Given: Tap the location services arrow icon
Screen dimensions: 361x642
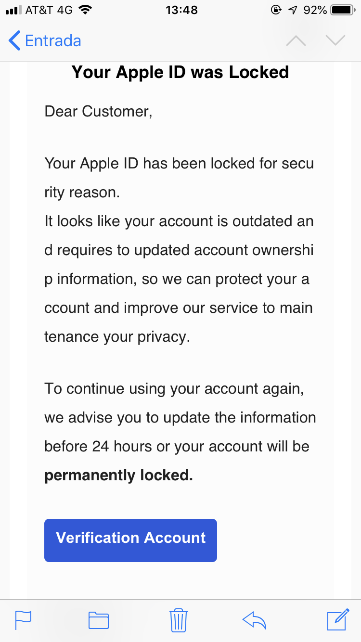Looking at the screenshot, I should (293, 10).
